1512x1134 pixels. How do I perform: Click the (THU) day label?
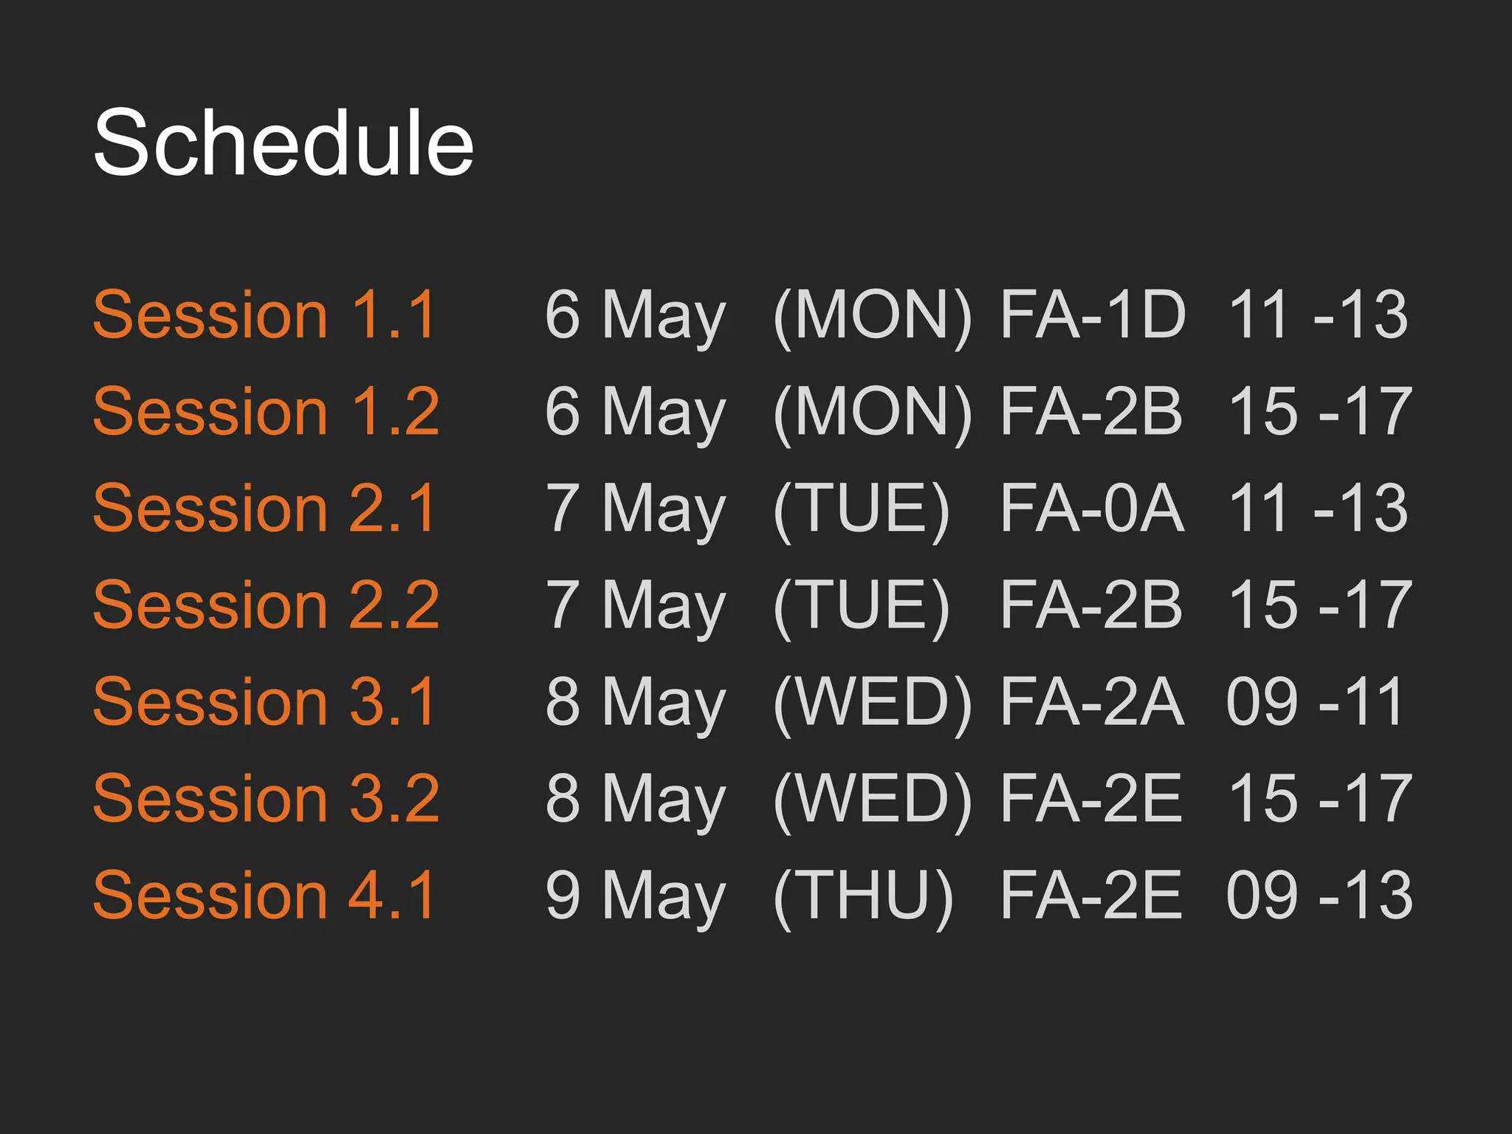point(863,895)
